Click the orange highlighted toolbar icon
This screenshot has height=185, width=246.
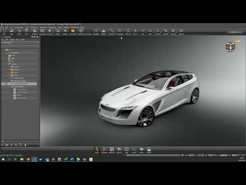pos(73,31)
